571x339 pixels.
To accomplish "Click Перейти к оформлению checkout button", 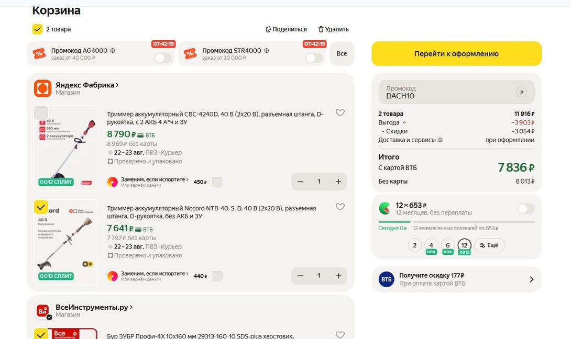I will point(456,53).
